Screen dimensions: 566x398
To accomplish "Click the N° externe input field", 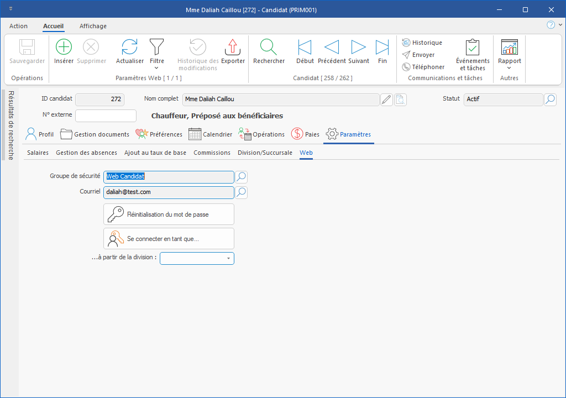I will tap(106, 116).
